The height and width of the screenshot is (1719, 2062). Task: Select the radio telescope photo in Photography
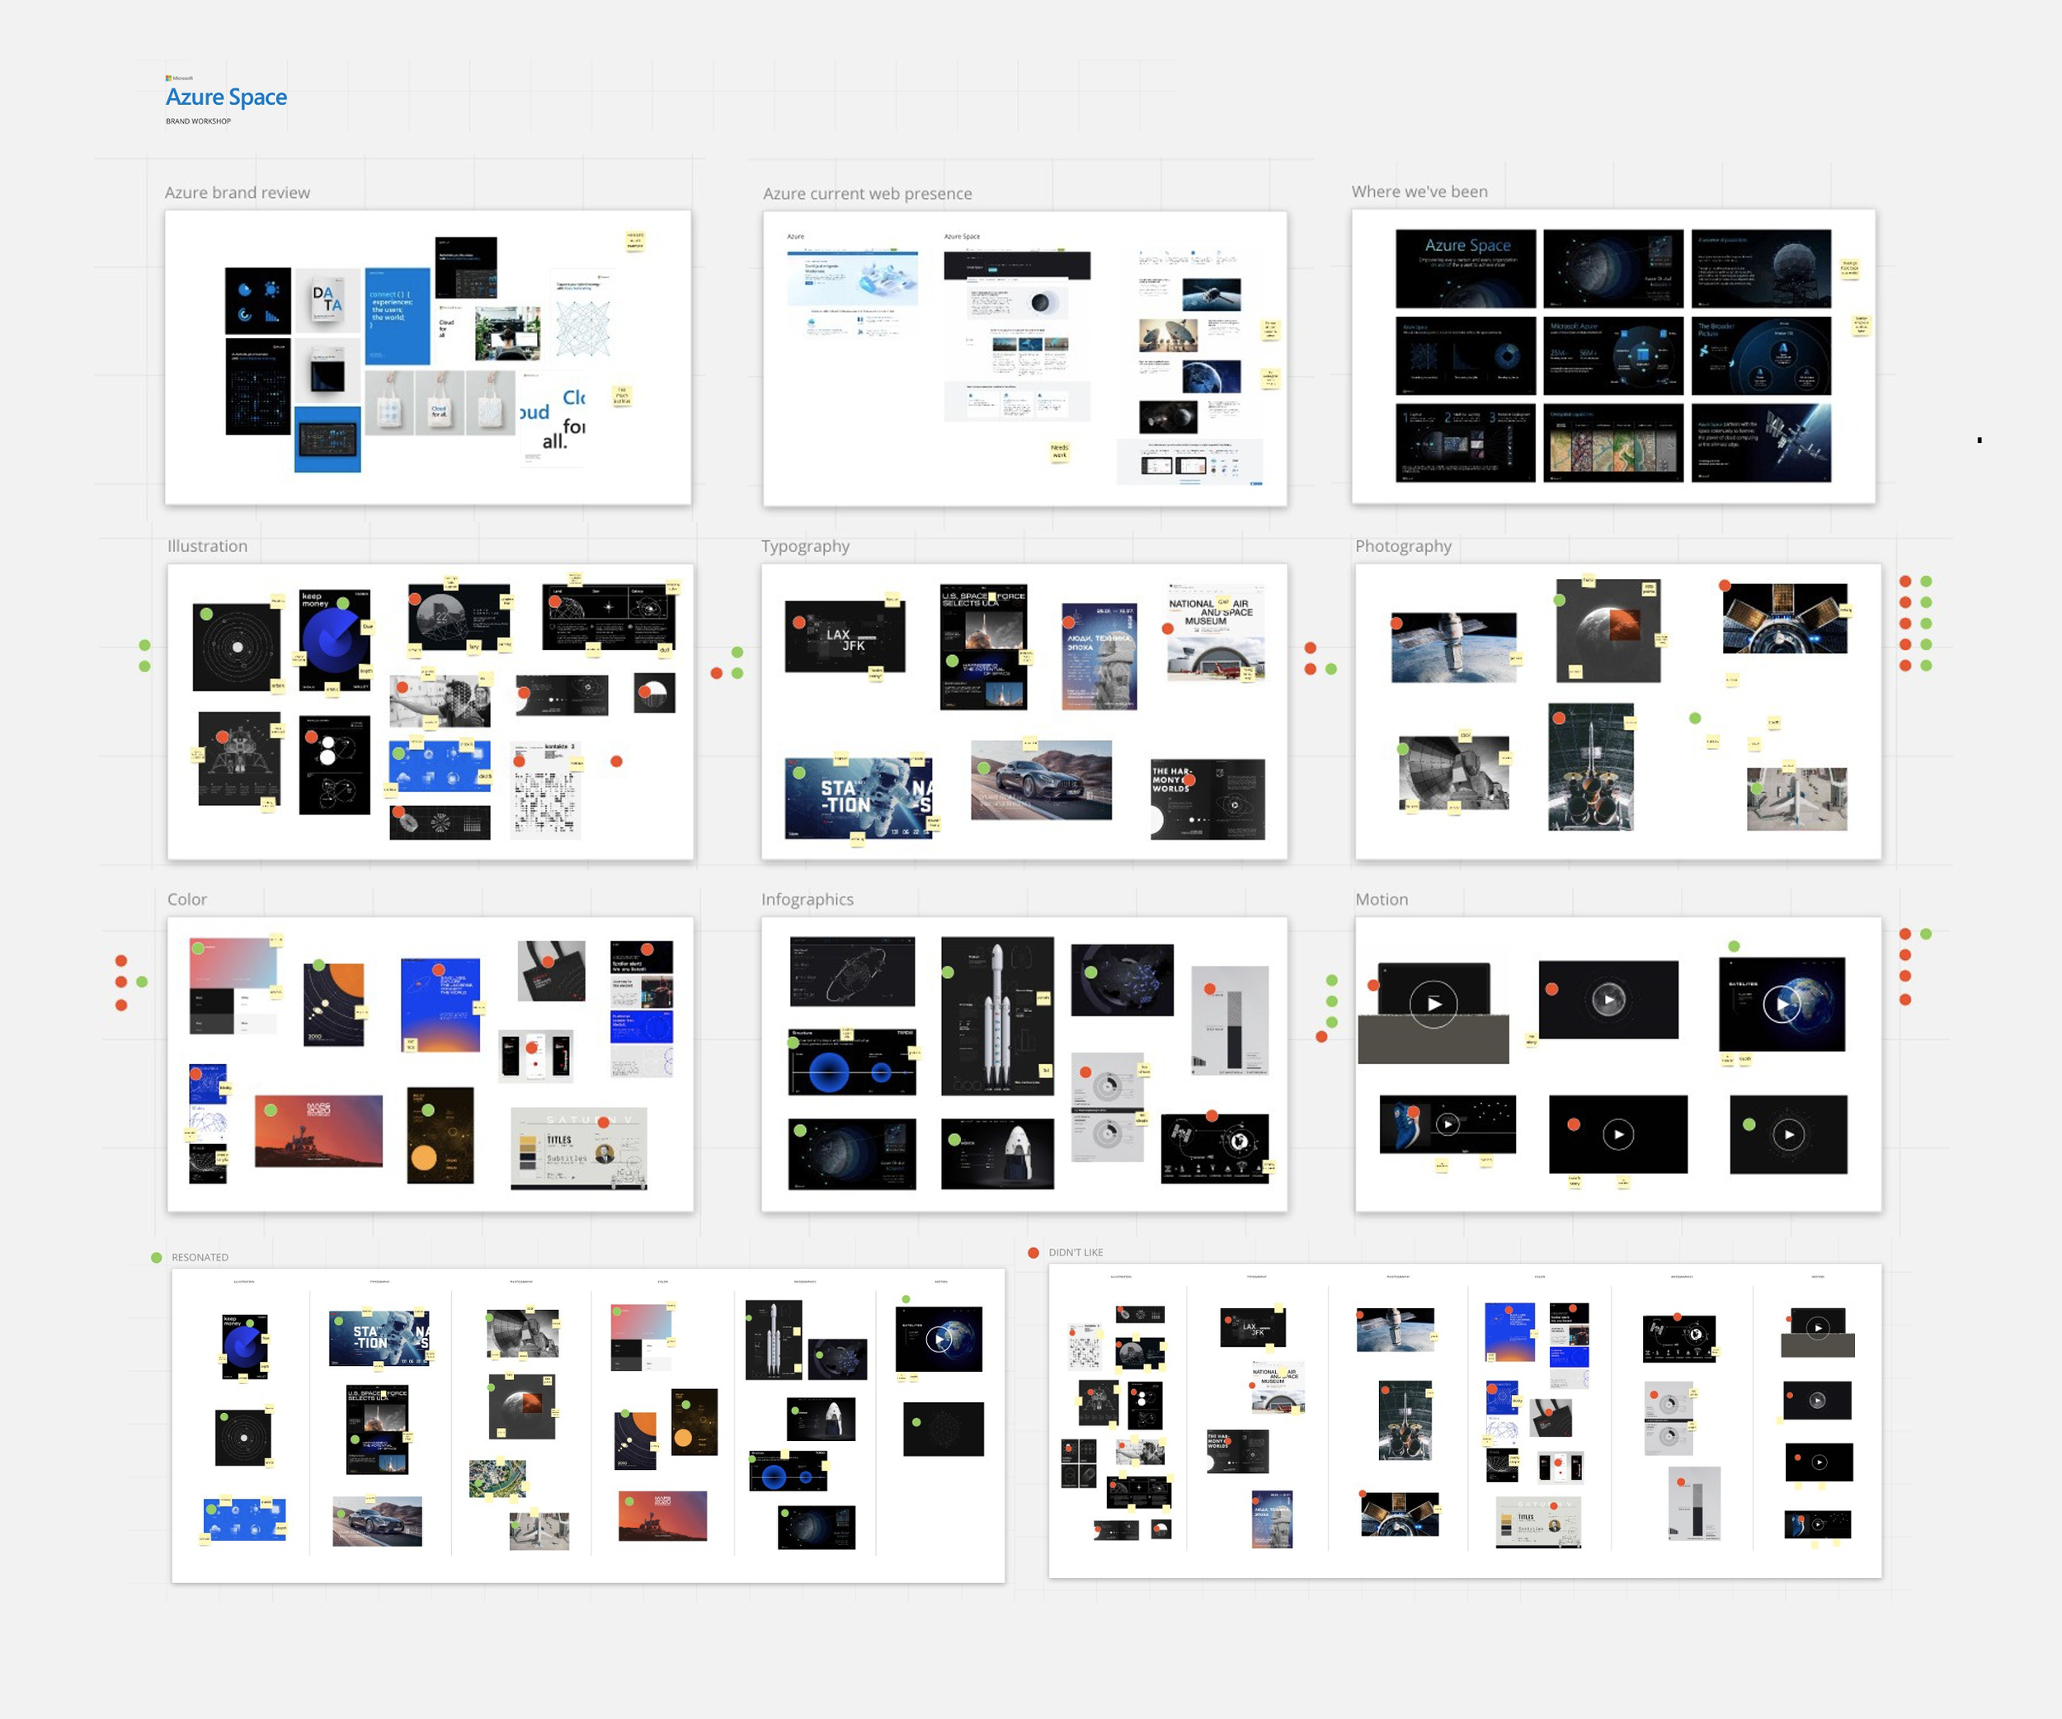(1453, 773)
